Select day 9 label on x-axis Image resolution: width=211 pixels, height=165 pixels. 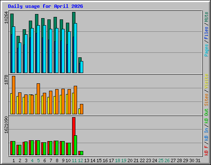(x=63, y=160)
